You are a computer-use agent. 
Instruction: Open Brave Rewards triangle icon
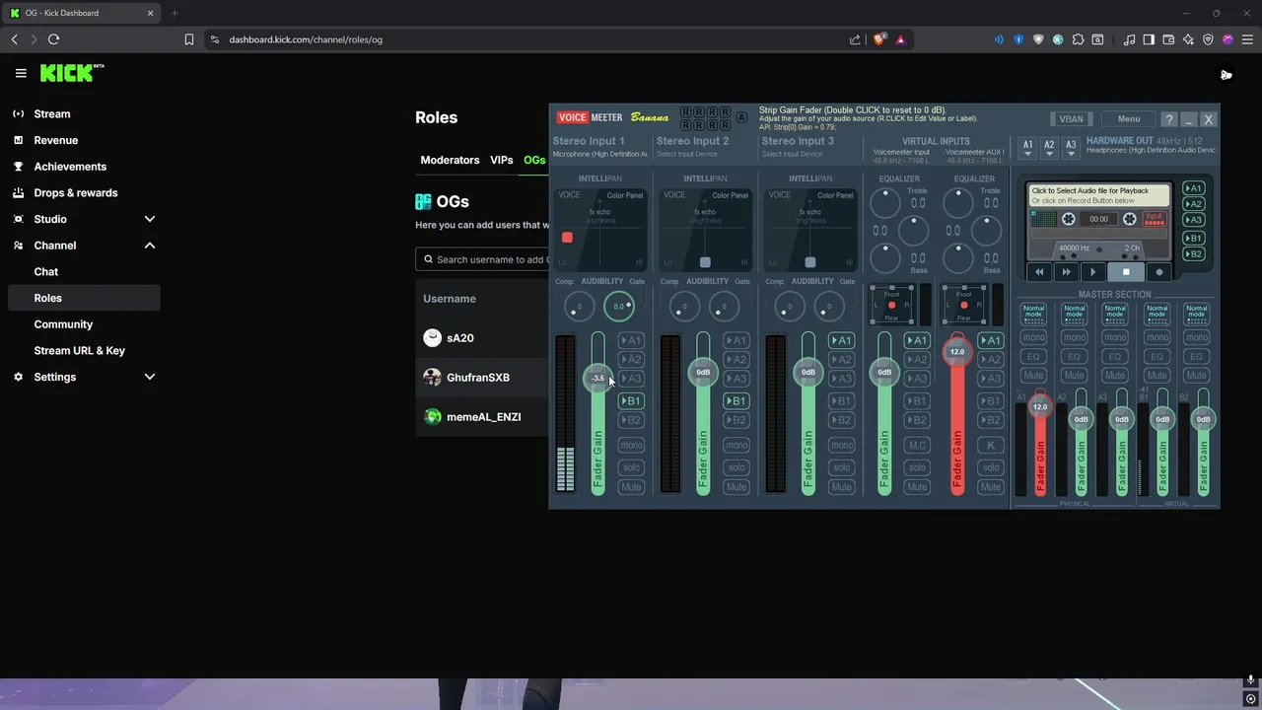[900, 39]
